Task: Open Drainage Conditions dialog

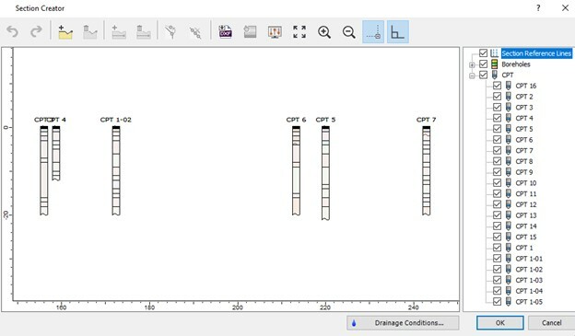Action: click(403, 323)
